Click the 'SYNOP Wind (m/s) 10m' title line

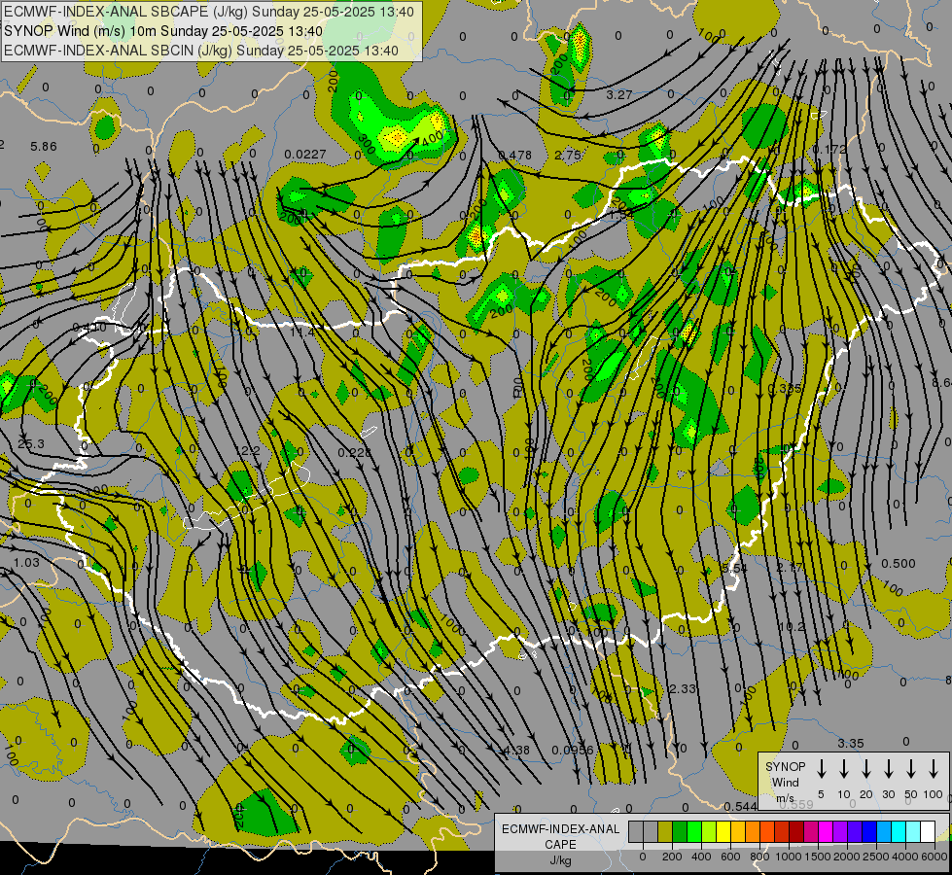click(x=163, y=31)
